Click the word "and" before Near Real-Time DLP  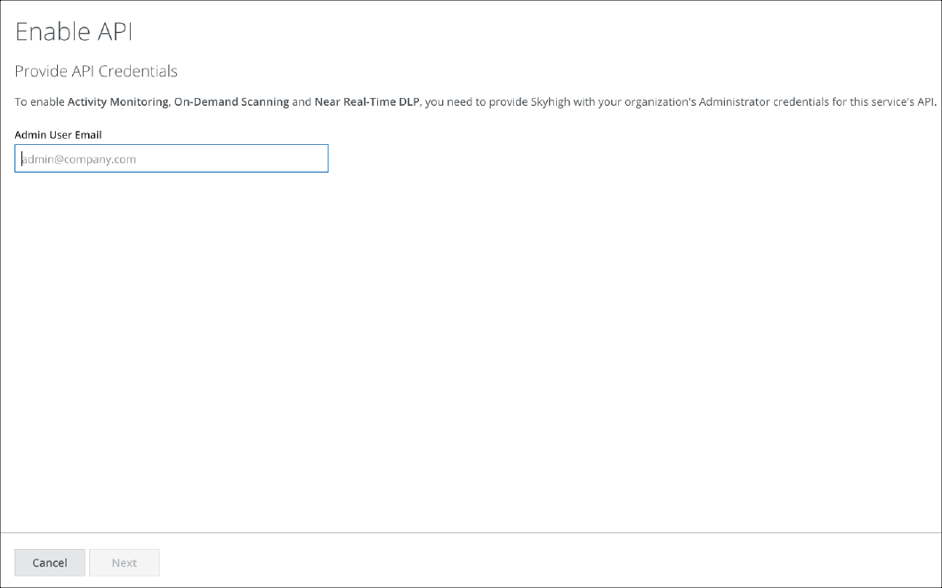(x=302, y=102)
